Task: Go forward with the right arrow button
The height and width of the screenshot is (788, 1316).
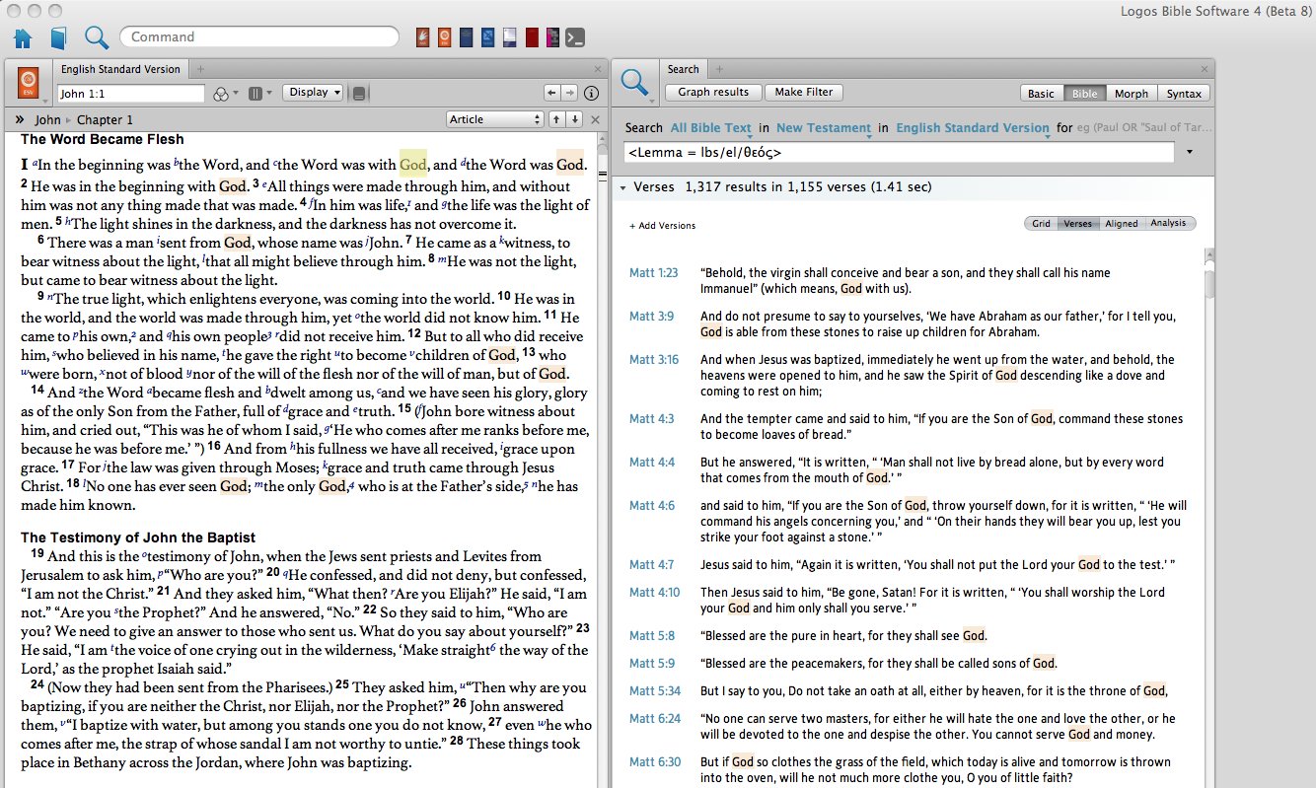Action: [570, 93]
